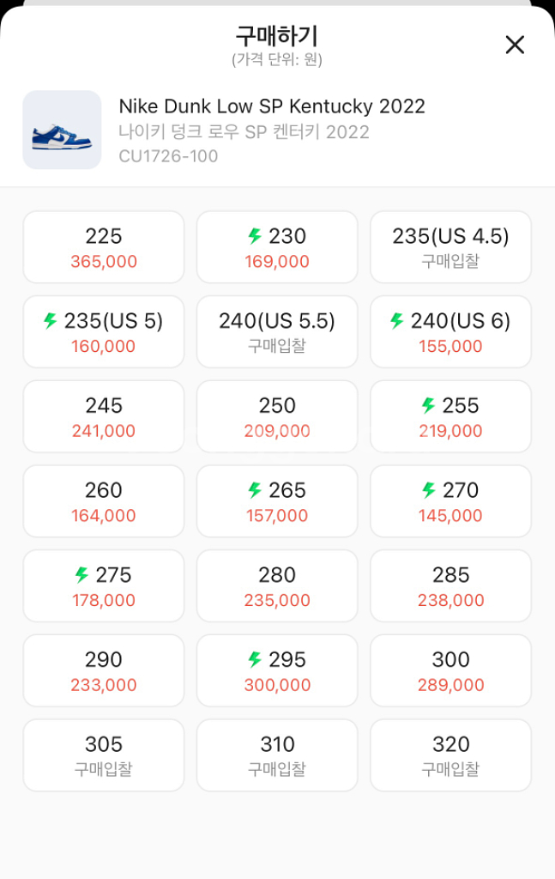The height and width of the screenshot is (879, 555).
Task: Select size 225 priced 365,000
Action: [104, 247]
